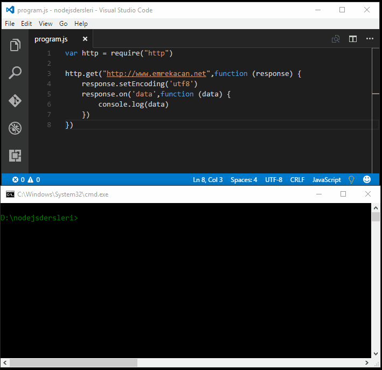Change indentation via Spaces: 4
Viewport: 382px width, 370px height.
pyautogui.click(x=244, y=180)
